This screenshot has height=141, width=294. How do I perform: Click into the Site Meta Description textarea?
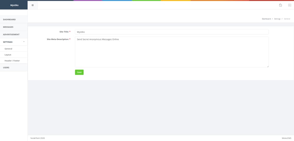172,52
